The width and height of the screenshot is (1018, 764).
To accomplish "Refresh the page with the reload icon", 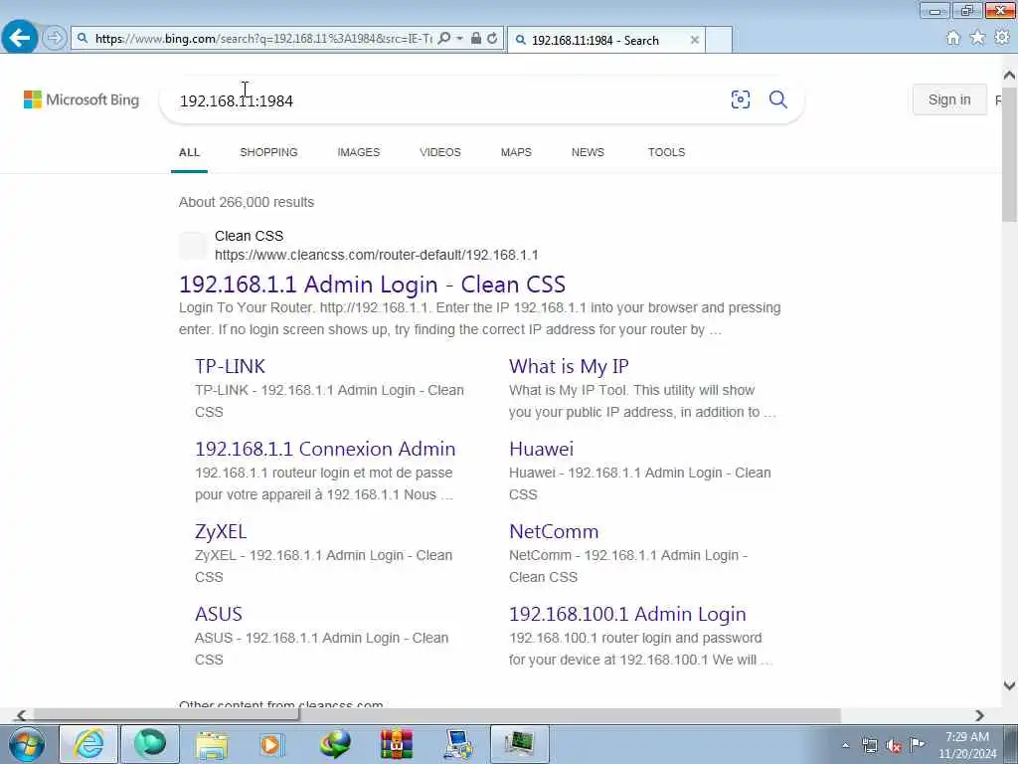I will point(493,39).
